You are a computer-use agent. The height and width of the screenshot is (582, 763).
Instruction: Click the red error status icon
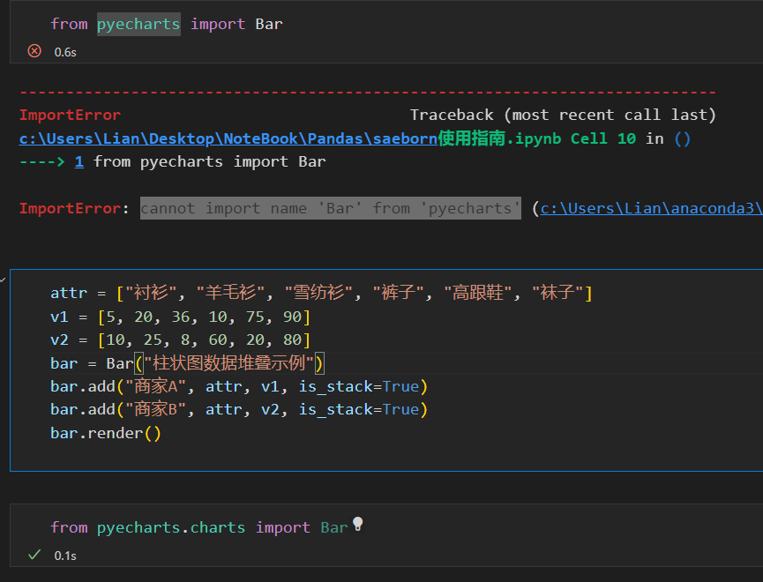click(34, 51)
